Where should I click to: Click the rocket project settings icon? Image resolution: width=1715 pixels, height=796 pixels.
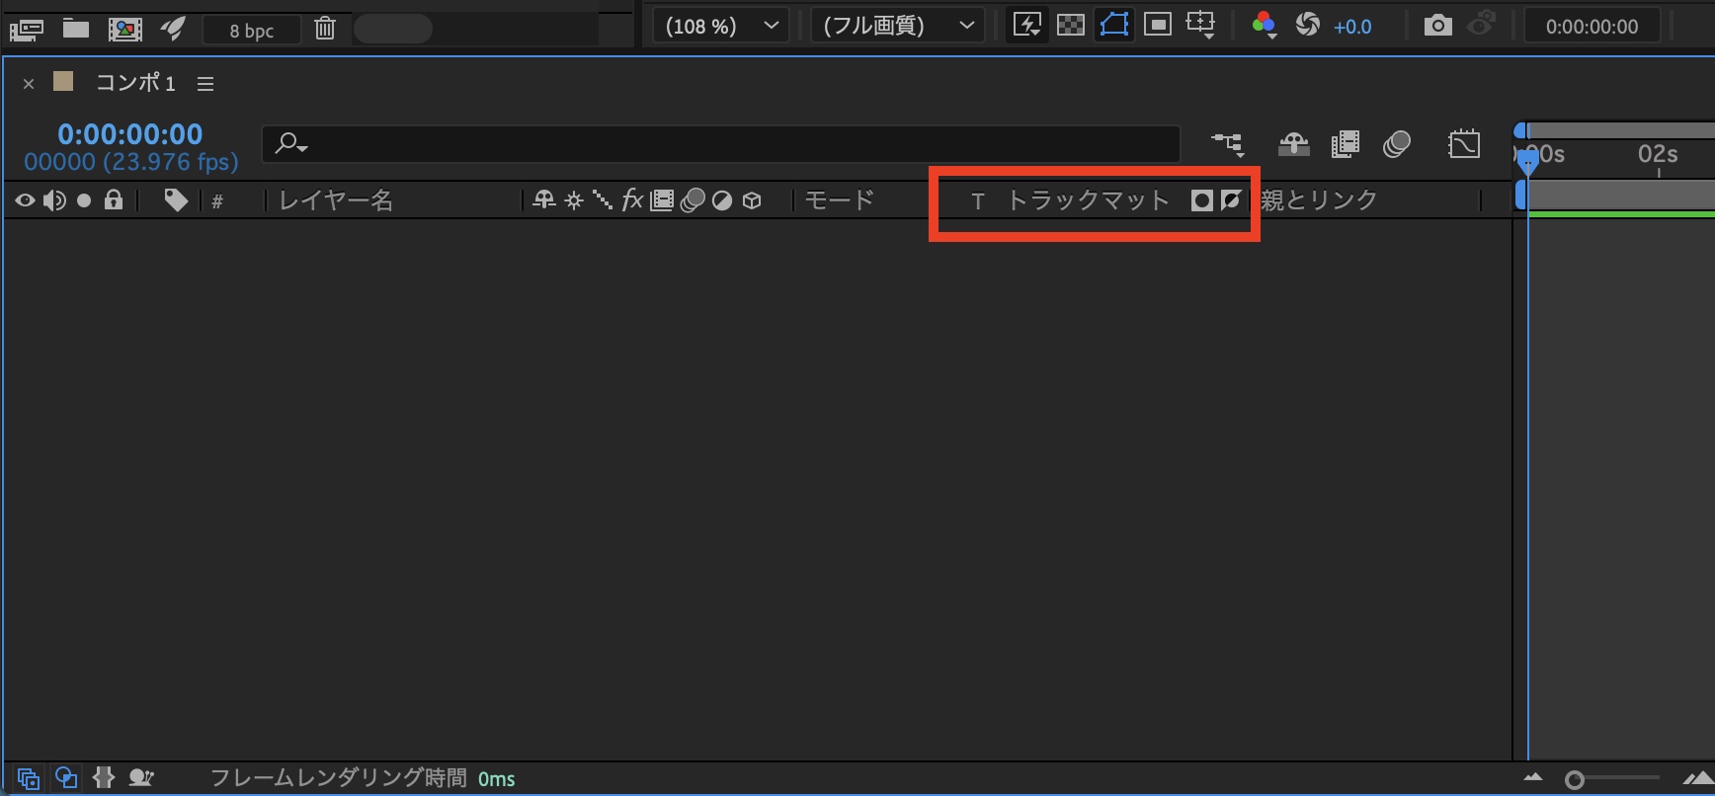(x=174, y=28)
